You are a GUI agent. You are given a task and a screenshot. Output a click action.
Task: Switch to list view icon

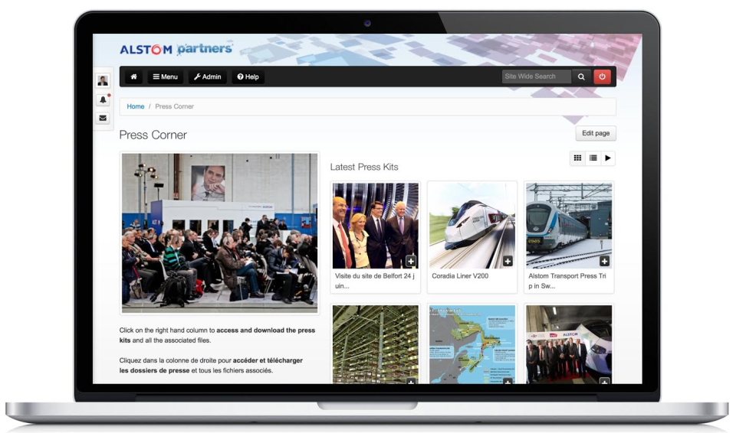(593, 158)
